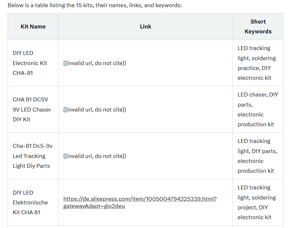Click the second invalid url placeholder text
Screen dimensions: 296x228
tap(94, 110)
